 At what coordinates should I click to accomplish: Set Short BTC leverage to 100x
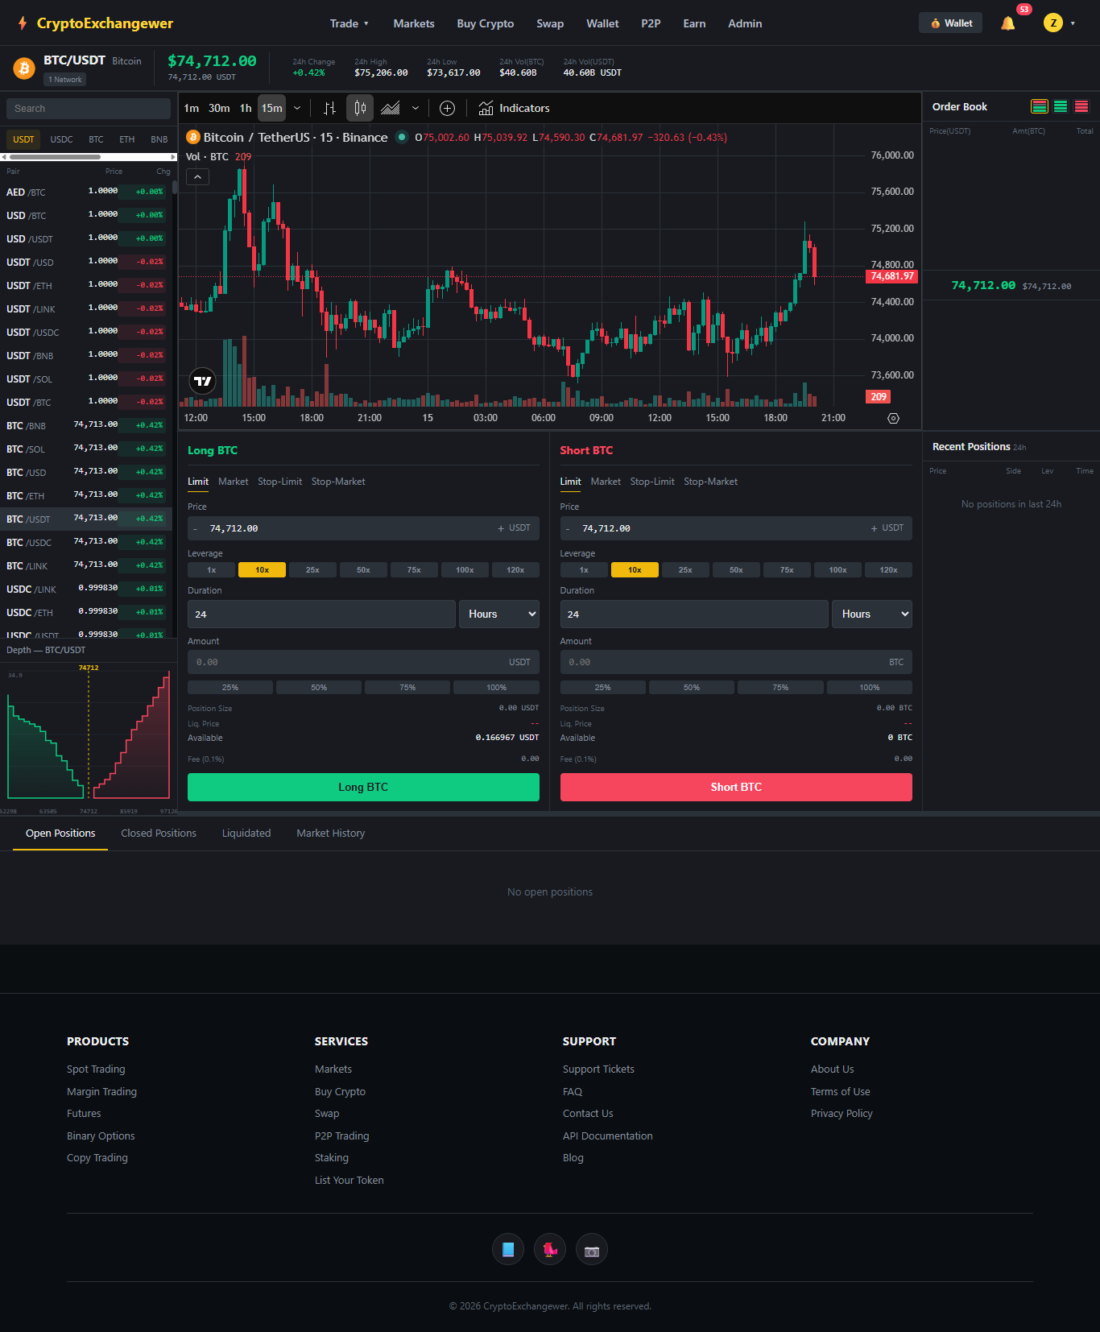coord(837,570)
